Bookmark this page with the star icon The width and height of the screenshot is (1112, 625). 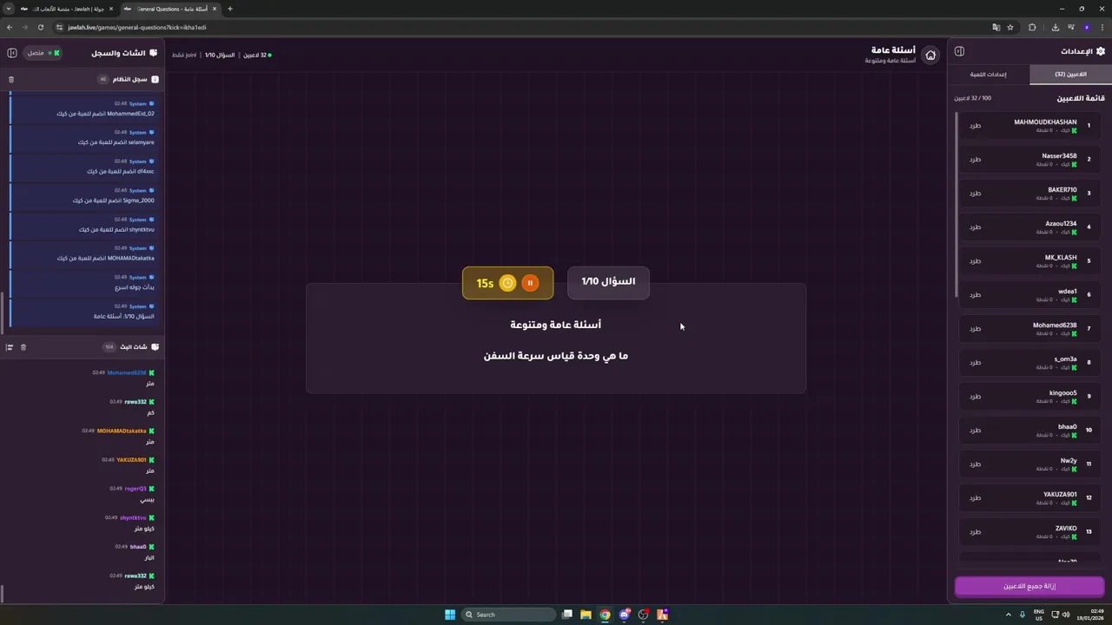tap(1010, 27)
